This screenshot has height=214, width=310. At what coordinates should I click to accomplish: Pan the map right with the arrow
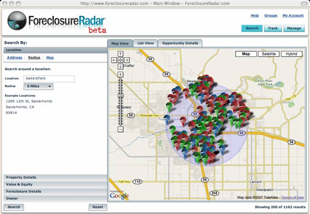127,60
